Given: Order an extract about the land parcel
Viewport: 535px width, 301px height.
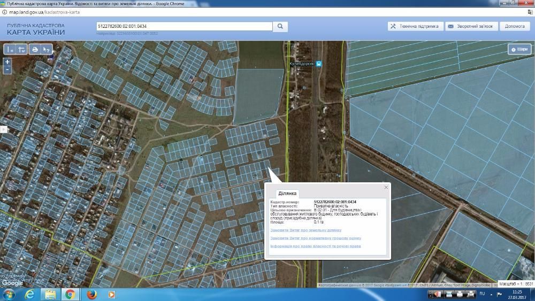Looking at the screenshot, I should point(305,230).
